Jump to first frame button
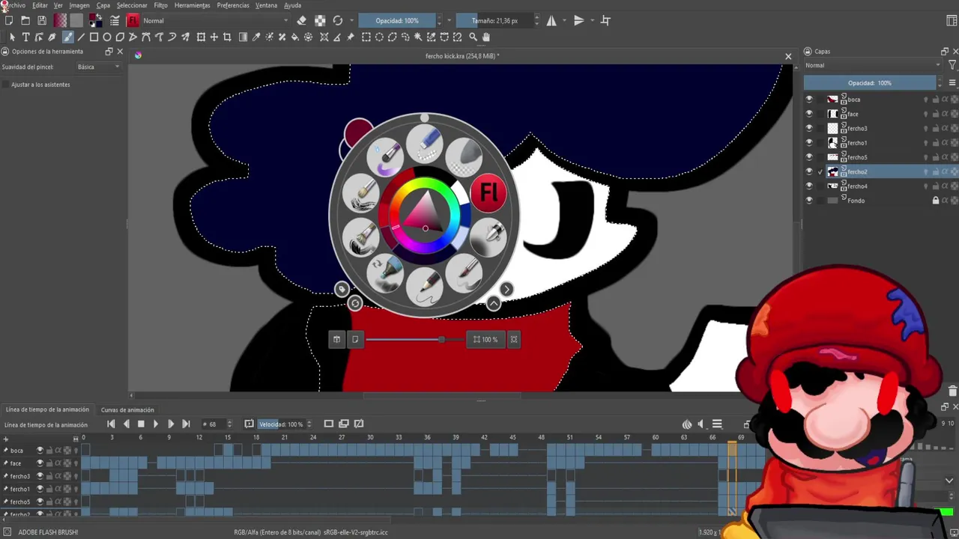Screen dimensions: 959x539 click(x=111, y=424)
